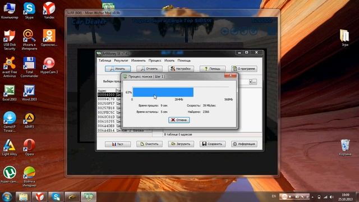359x202 pixels.
Task: Click the Тест button at bottom
Action: coord(118,144)
